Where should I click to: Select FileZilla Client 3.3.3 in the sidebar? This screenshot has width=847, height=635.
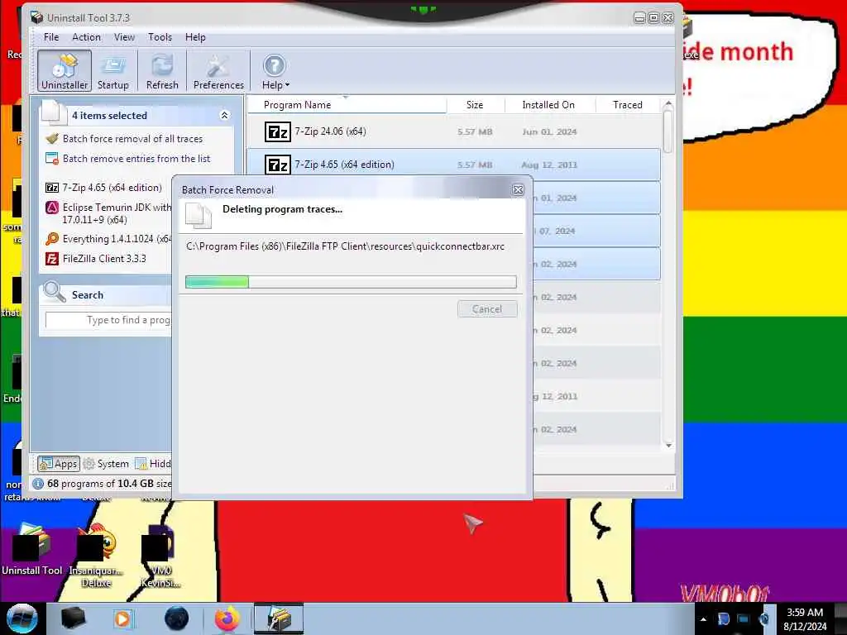(x=104, y=259)
